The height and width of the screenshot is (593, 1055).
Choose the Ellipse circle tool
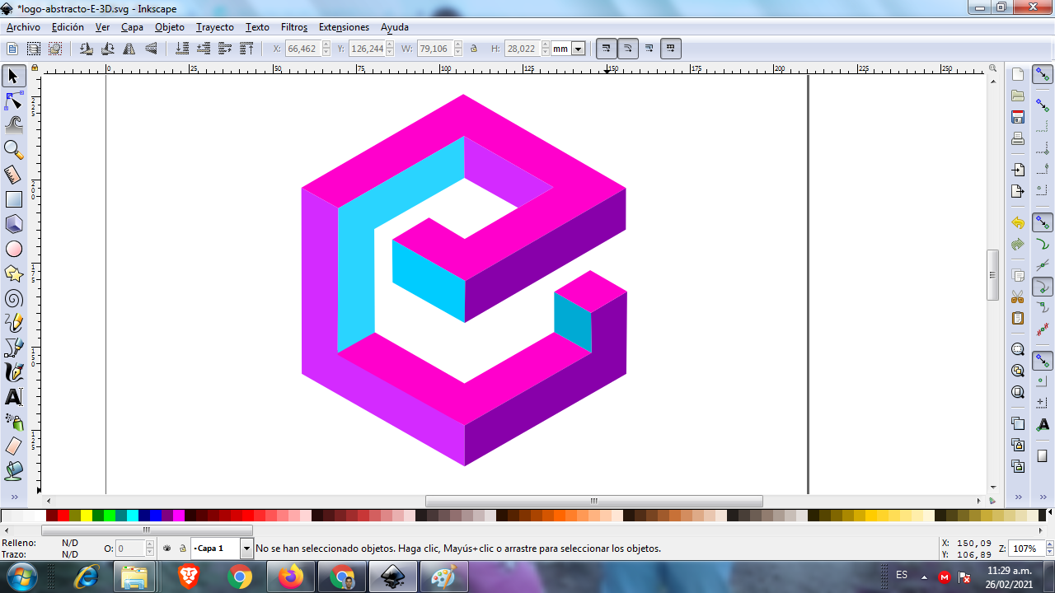coord(13,249)
